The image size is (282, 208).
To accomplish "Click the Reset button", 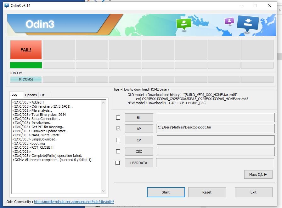I will [x=207, y=192].
